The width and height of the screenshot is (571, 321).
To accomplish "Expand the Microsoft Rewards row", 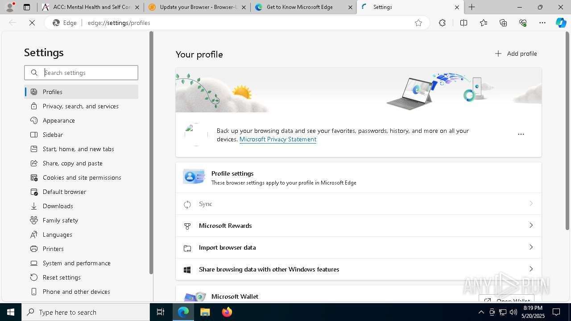I will pyautogui.click(x=359, y=226).
